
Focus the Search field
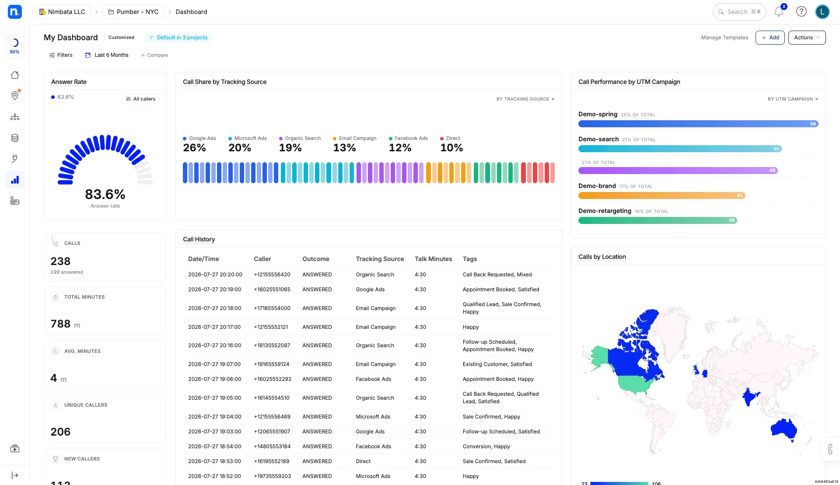[x=739, y=12]
